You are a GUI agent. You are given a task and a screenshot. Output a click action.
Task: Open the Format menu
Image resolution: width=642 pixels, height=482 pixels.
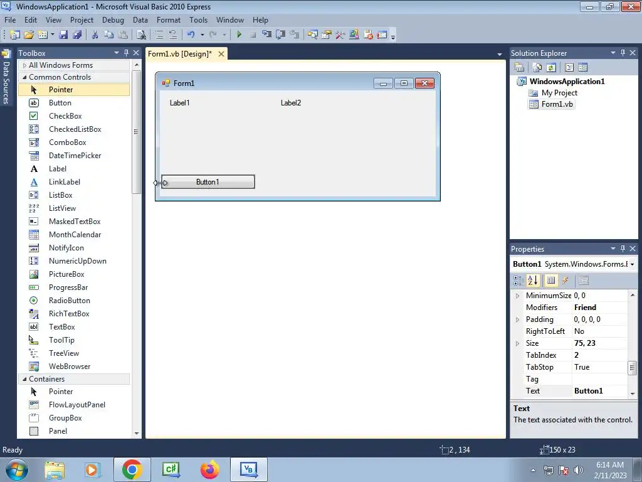168,19
